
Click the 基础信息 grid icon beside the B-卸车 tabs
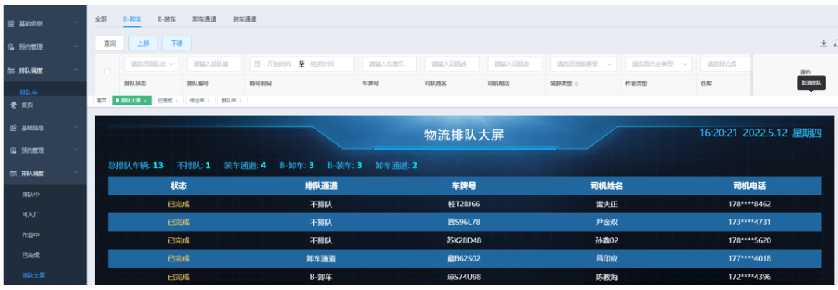pyautogui.click(x=11, y=23)
